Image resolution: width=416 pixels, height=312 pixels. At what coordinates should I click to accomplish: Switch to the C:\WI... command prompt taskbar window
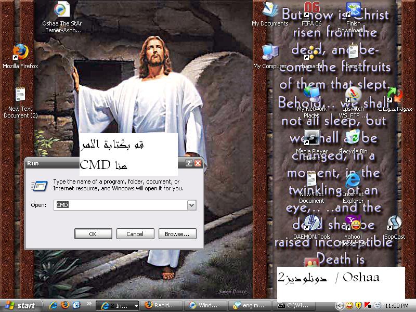click(294, 306)
